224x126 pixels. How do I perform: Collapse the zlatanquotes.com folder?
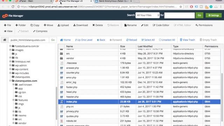[10, 81]
